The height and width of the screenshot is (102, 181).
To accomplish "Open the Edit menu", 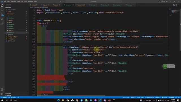I will pos(8,2).
